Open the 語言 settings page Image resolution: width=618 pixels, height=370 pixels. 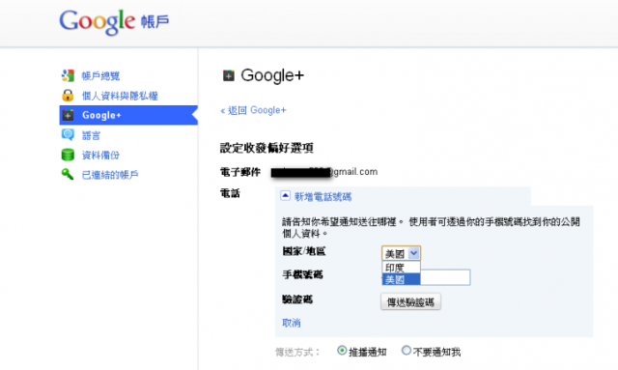pos(91,135)
